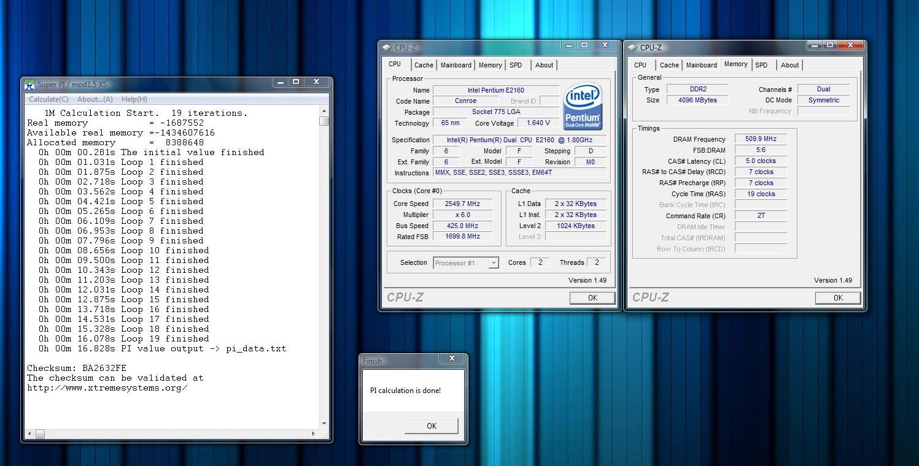This screenshot has width=919, height=466.
Task: Click the Code Name value Conroe
Action: coord(465,101)
